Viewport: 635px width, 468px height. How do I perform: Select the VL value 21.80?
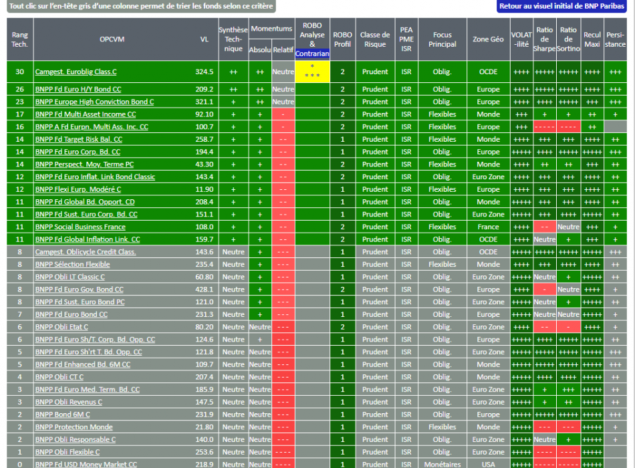pyautogui.click(x=204, y=427)
